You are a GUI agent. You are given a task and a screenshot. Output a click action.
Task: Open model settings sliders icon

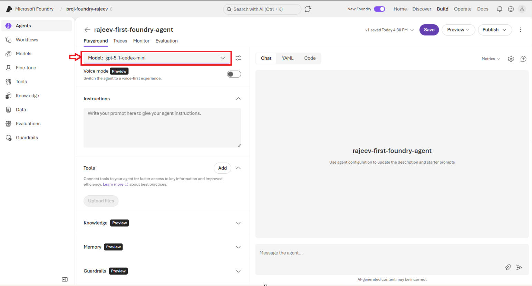pyautogui.click(x=238, y=58)
